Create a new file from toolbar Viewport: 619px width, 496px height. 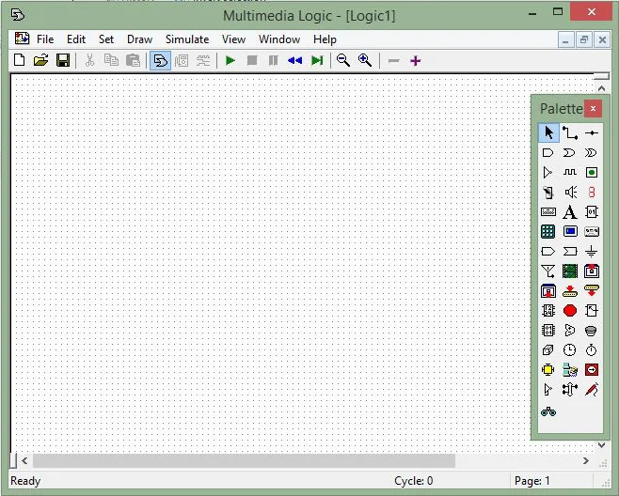(19, 61)
